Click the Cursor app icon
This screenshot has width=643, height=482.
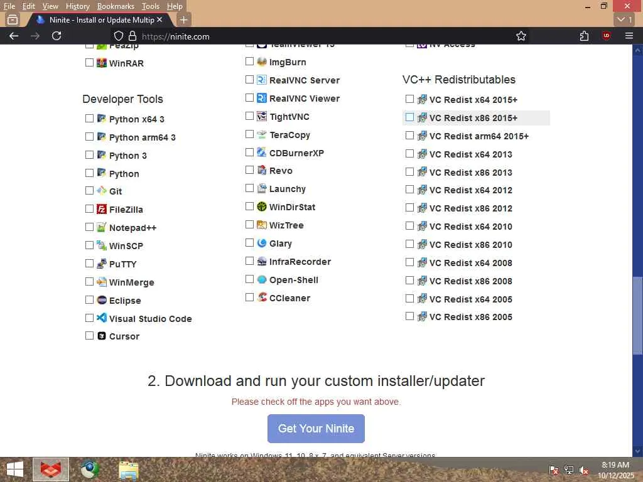click(101, 336)
